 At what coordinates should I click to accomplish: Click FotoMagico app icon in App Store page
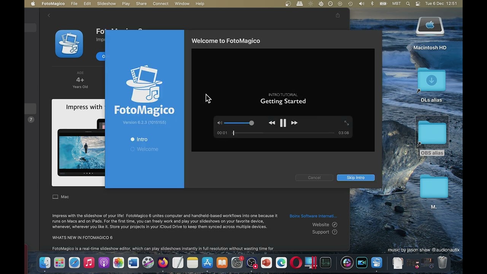[69, 44]
